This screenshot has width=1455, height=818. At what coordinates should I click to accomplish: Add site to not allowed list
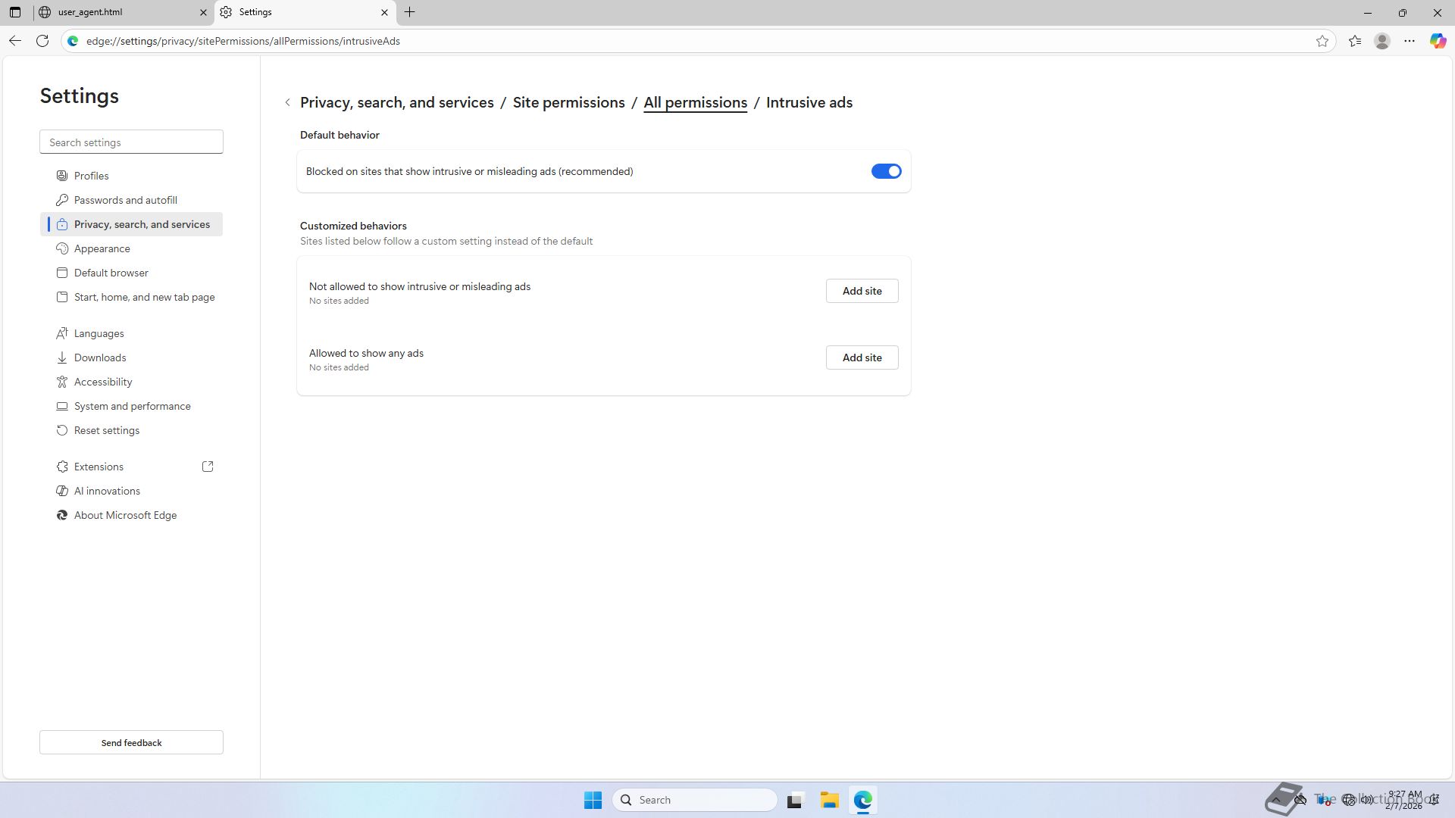(862, 291)
